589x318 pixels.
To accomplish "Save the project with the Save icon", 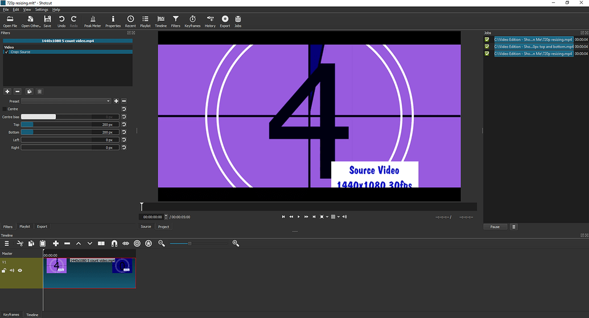I will click(47, 22).
